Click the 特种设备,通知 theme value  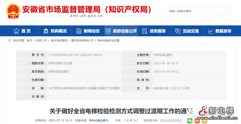click(x=163, y=55)
